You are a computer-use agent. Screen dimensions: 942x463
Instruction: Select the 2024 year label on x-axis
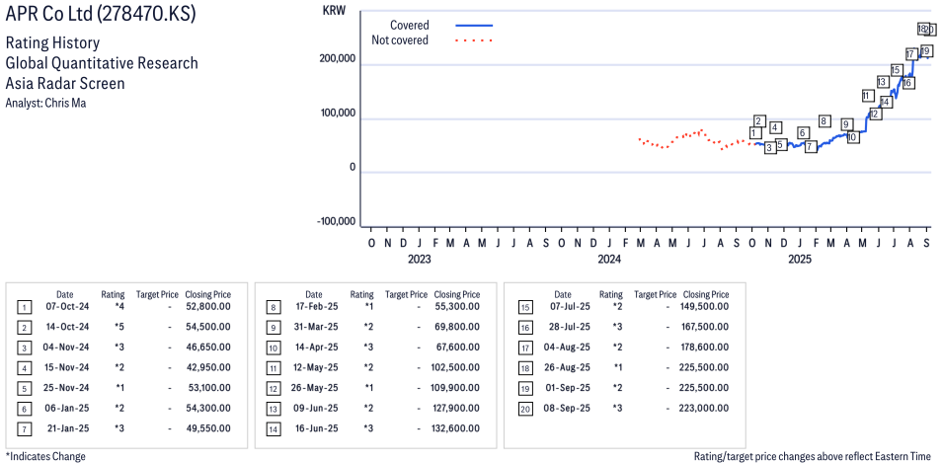pyautogui.click(x=609, y=260)
